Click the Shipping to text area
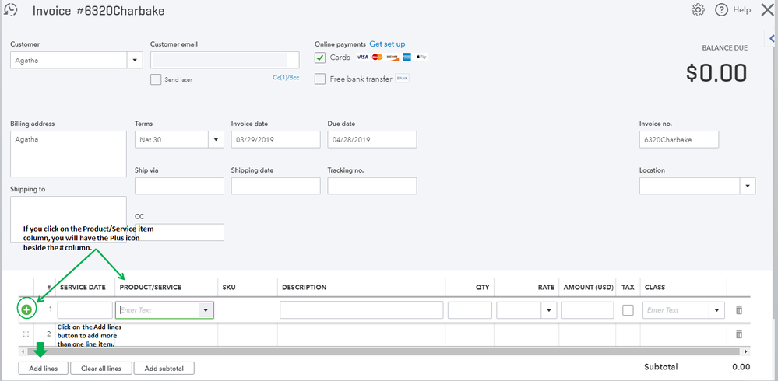 69,219
